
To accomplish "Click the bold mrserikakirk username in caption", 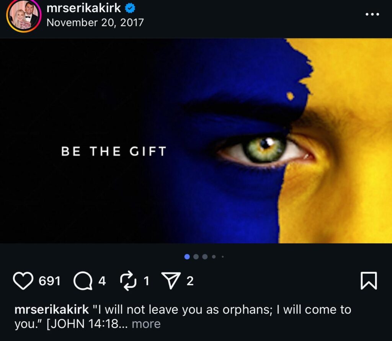I will (x=51, y=309).
